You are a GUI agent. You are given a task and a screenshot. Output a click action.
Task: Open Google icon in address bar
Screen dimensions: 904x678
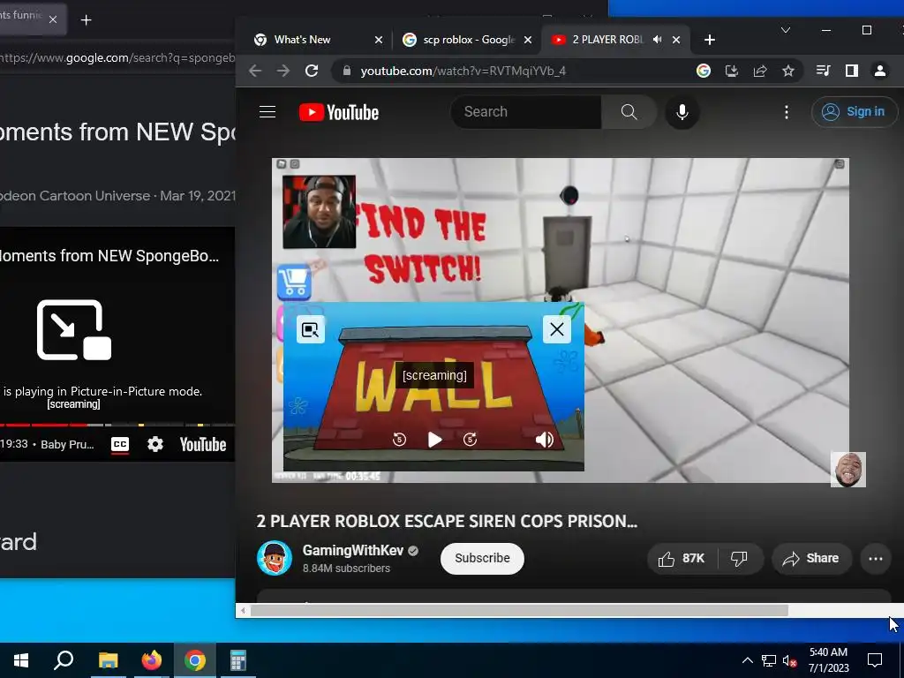pos(704,71)
